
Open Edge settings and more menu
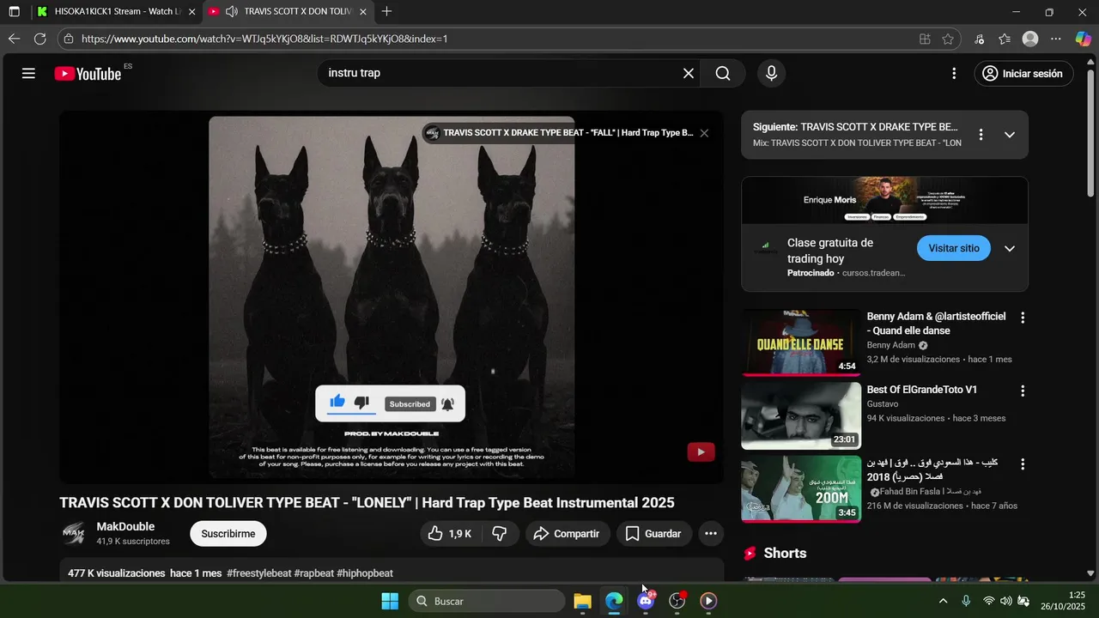point(1056,39)
